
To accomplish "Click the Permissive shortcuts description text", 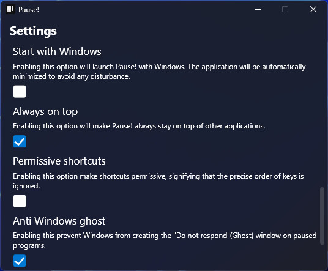I will (158, 181).
